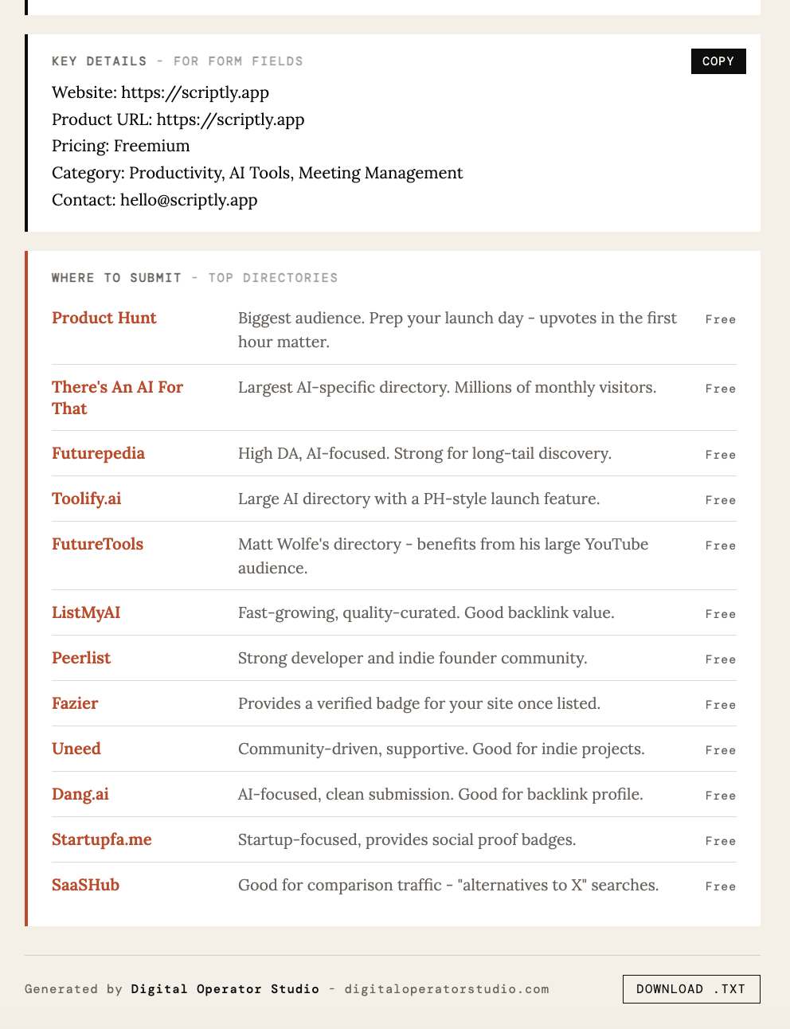Click the hello@scriptly.app contact line
This screenshot has width=790, height=1029.
pyautogui.click(x=154, y=200)
